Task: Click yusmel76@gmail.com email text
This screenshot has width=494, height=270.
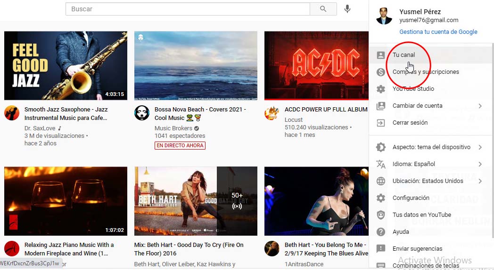Action: [429, 20]
